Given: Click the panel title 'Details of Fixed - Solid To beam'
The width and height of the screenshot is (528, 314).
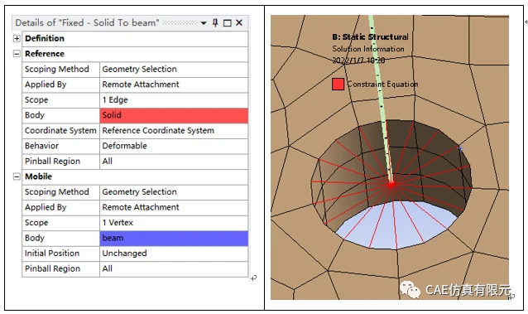Looking at the screenshot, I should point(87,23).
